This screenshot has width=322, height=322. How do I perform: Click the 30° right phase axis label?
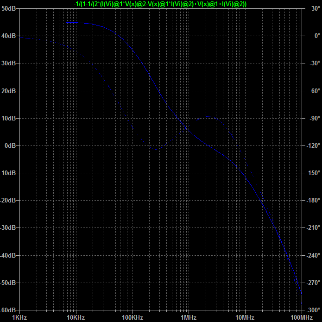click(316, 9)
